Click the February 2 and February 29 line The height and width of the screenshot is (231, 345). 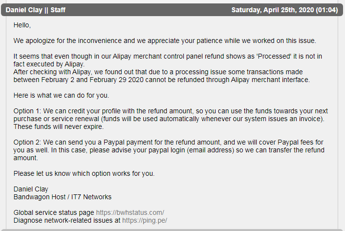[x=162, y=80]
